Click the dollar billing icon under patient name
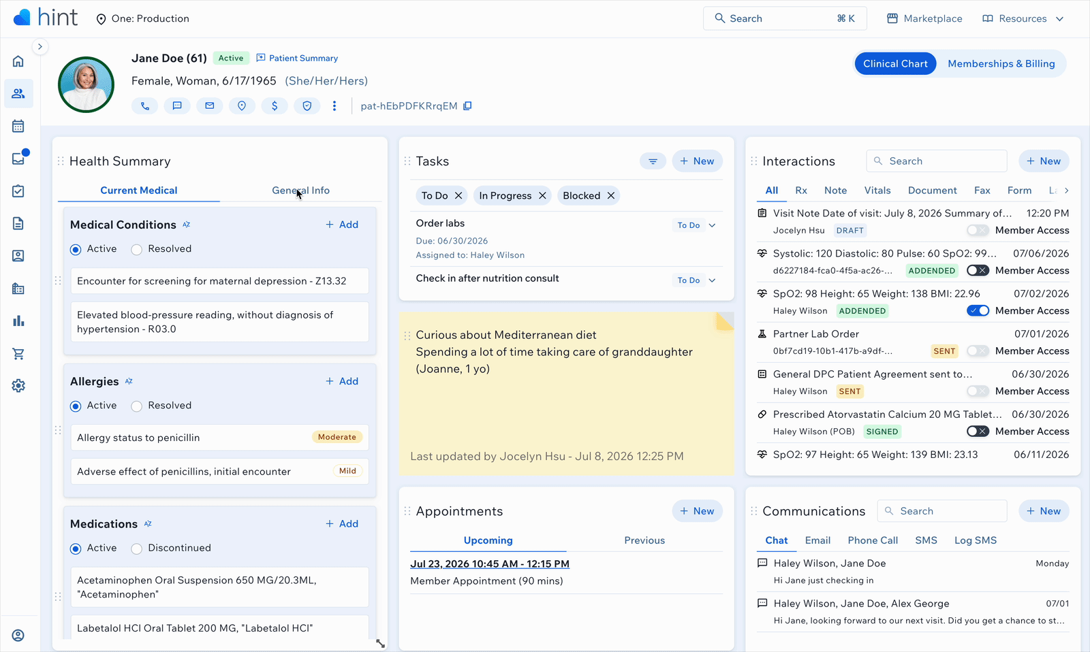Image resolution: width=1090 pixels, height=652 pixels. point(275,105)
